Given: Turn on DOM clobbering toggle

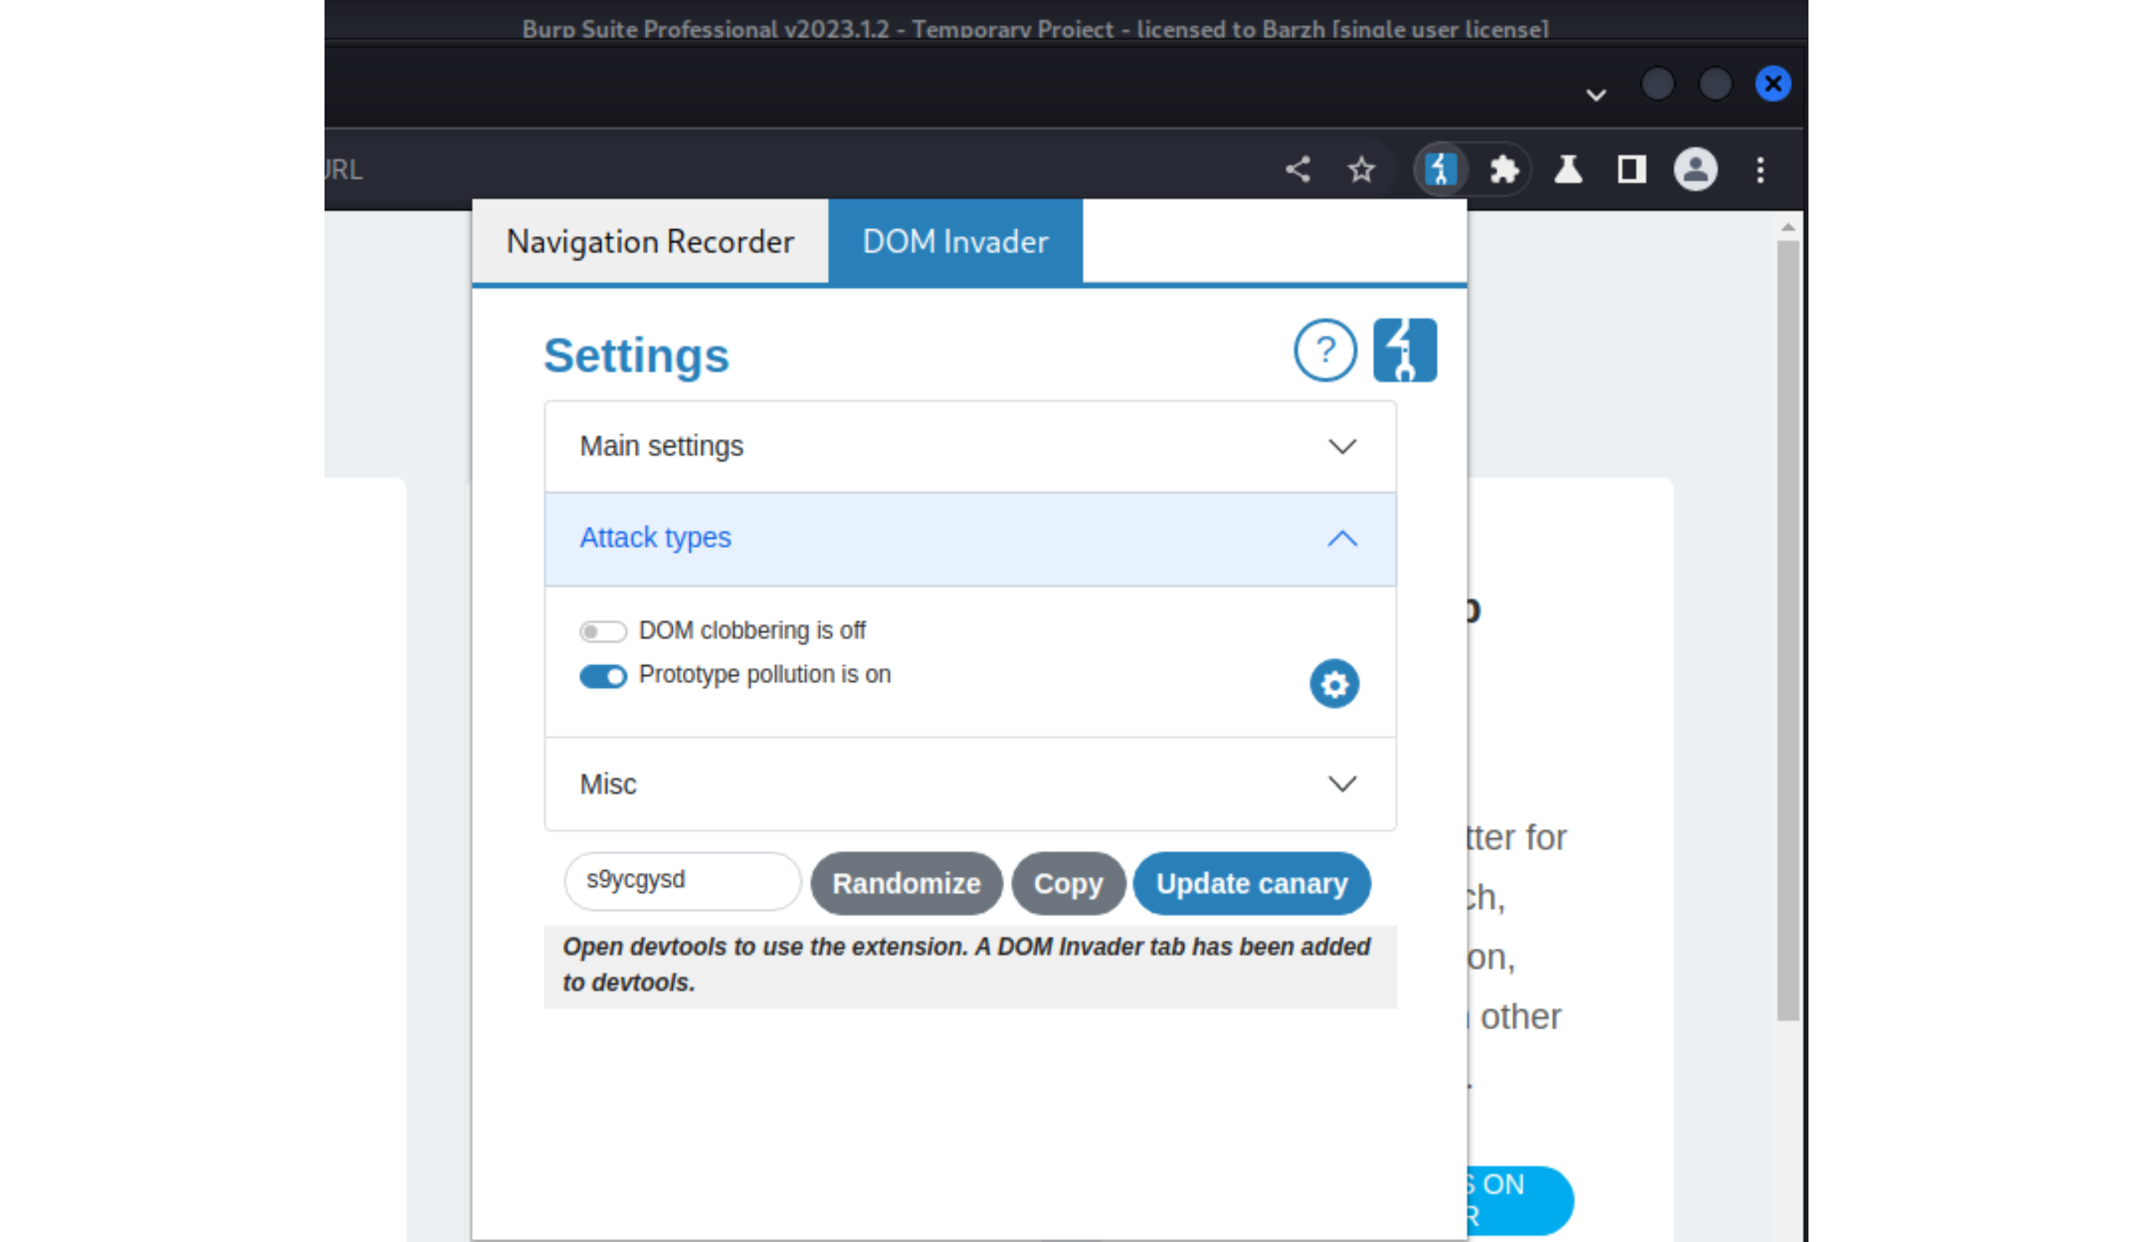Looking at the screenshot, I should pos(603,632).
